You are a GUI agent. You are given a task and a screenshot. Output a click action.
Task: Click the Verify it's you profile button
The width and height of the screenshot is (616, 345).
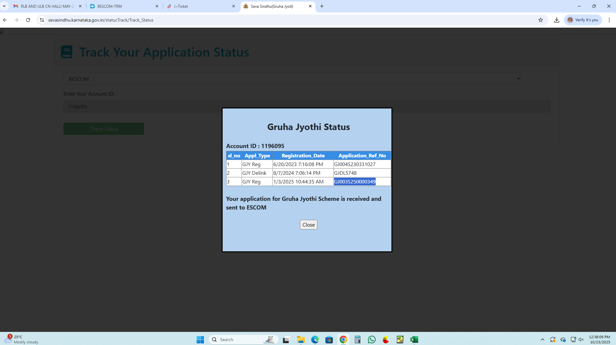pos(582,20)
